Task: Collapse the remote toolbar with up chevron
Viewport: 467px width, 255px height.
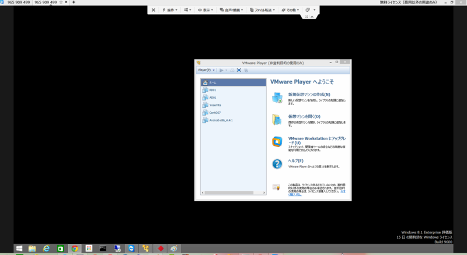Action: coord(312,17)
